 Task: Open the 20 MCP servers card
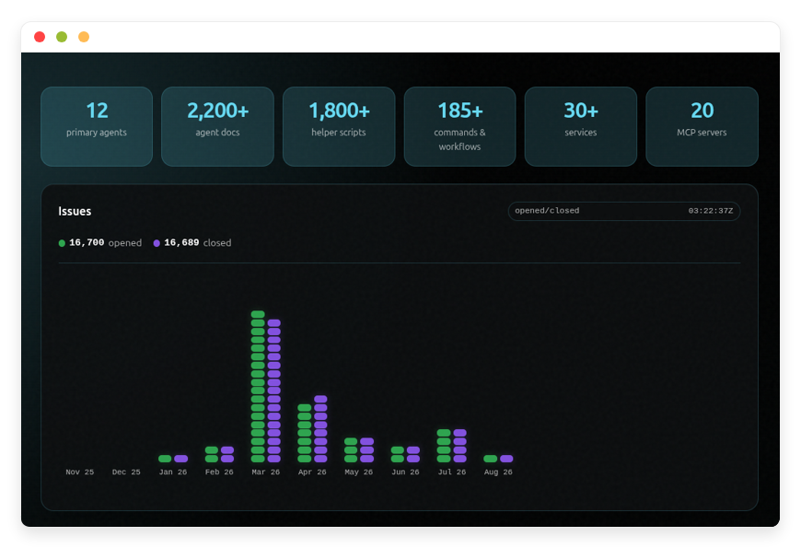point(702,126)
